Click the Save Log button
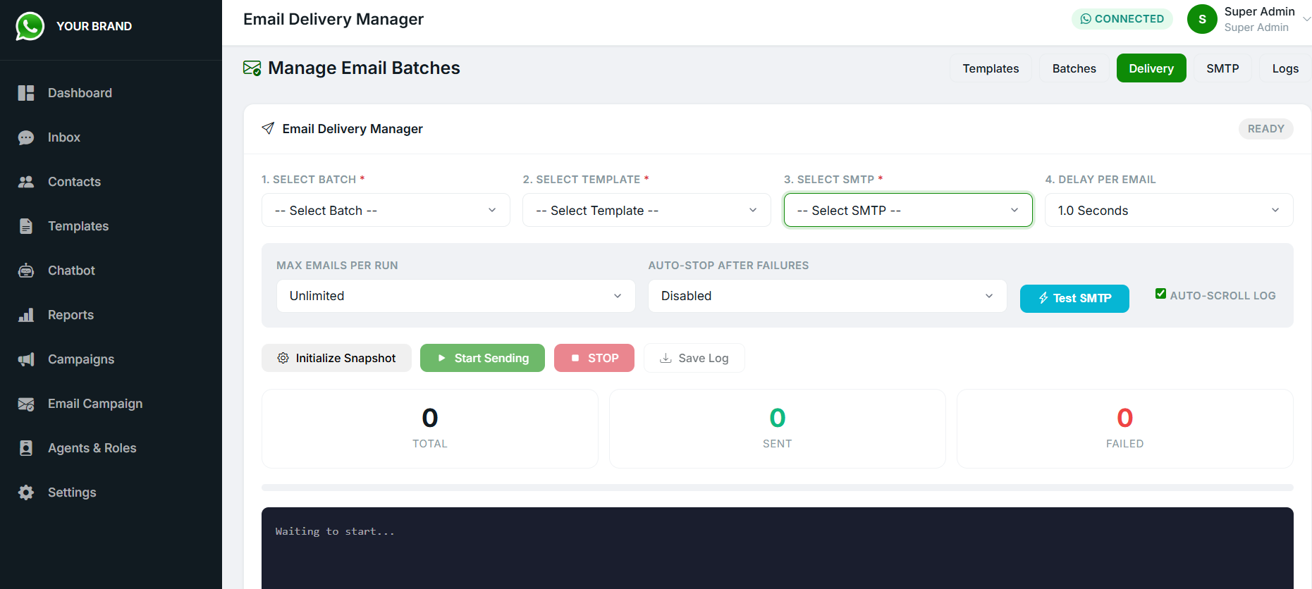1312x589 pixels. coord(694,358)
